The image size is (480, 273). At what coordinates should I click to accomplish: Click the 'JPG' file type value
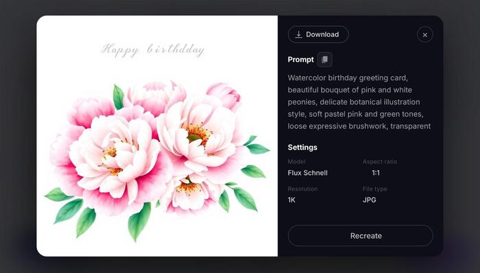369,200
